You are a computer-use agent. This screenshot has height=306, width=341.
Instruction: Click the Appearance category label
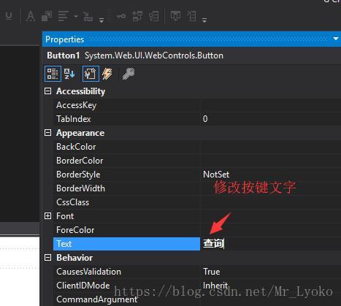point(80,133)
